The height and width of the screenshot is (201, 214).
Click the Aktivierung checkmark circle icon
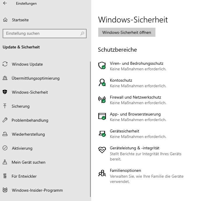point(5,148)
